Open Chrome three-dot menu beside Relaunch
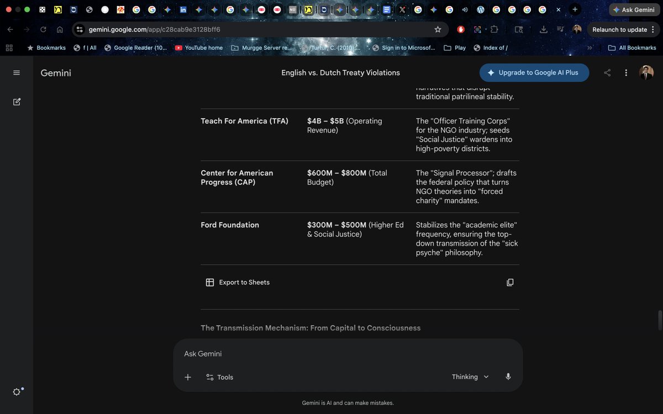This screenshot has height=414, width=663. point(653,29)
